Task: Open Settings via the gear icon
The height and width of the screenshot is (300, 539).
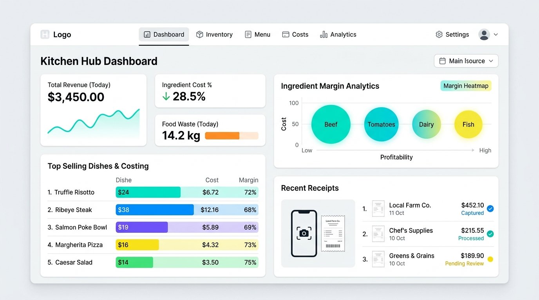Action: 439,34
